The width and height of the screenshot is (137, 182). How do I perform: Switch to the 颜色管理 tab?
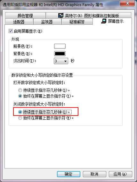tap(25, 15)
